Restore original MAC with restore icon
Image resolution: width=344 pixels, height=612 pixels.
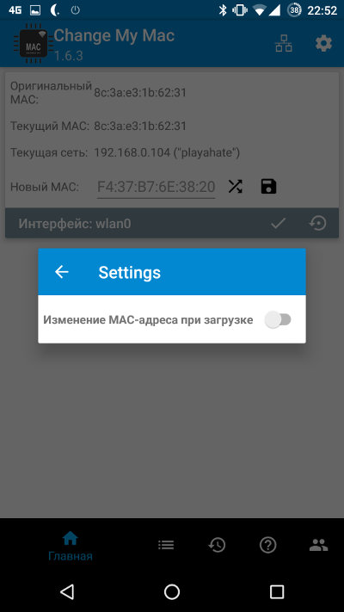[318, 224]
